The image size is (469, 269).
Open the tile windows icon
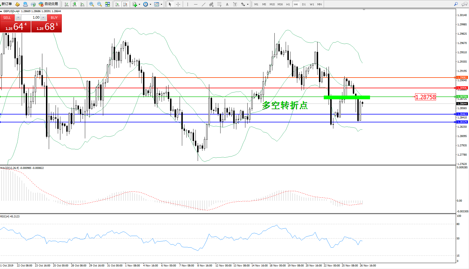point(107,4)
